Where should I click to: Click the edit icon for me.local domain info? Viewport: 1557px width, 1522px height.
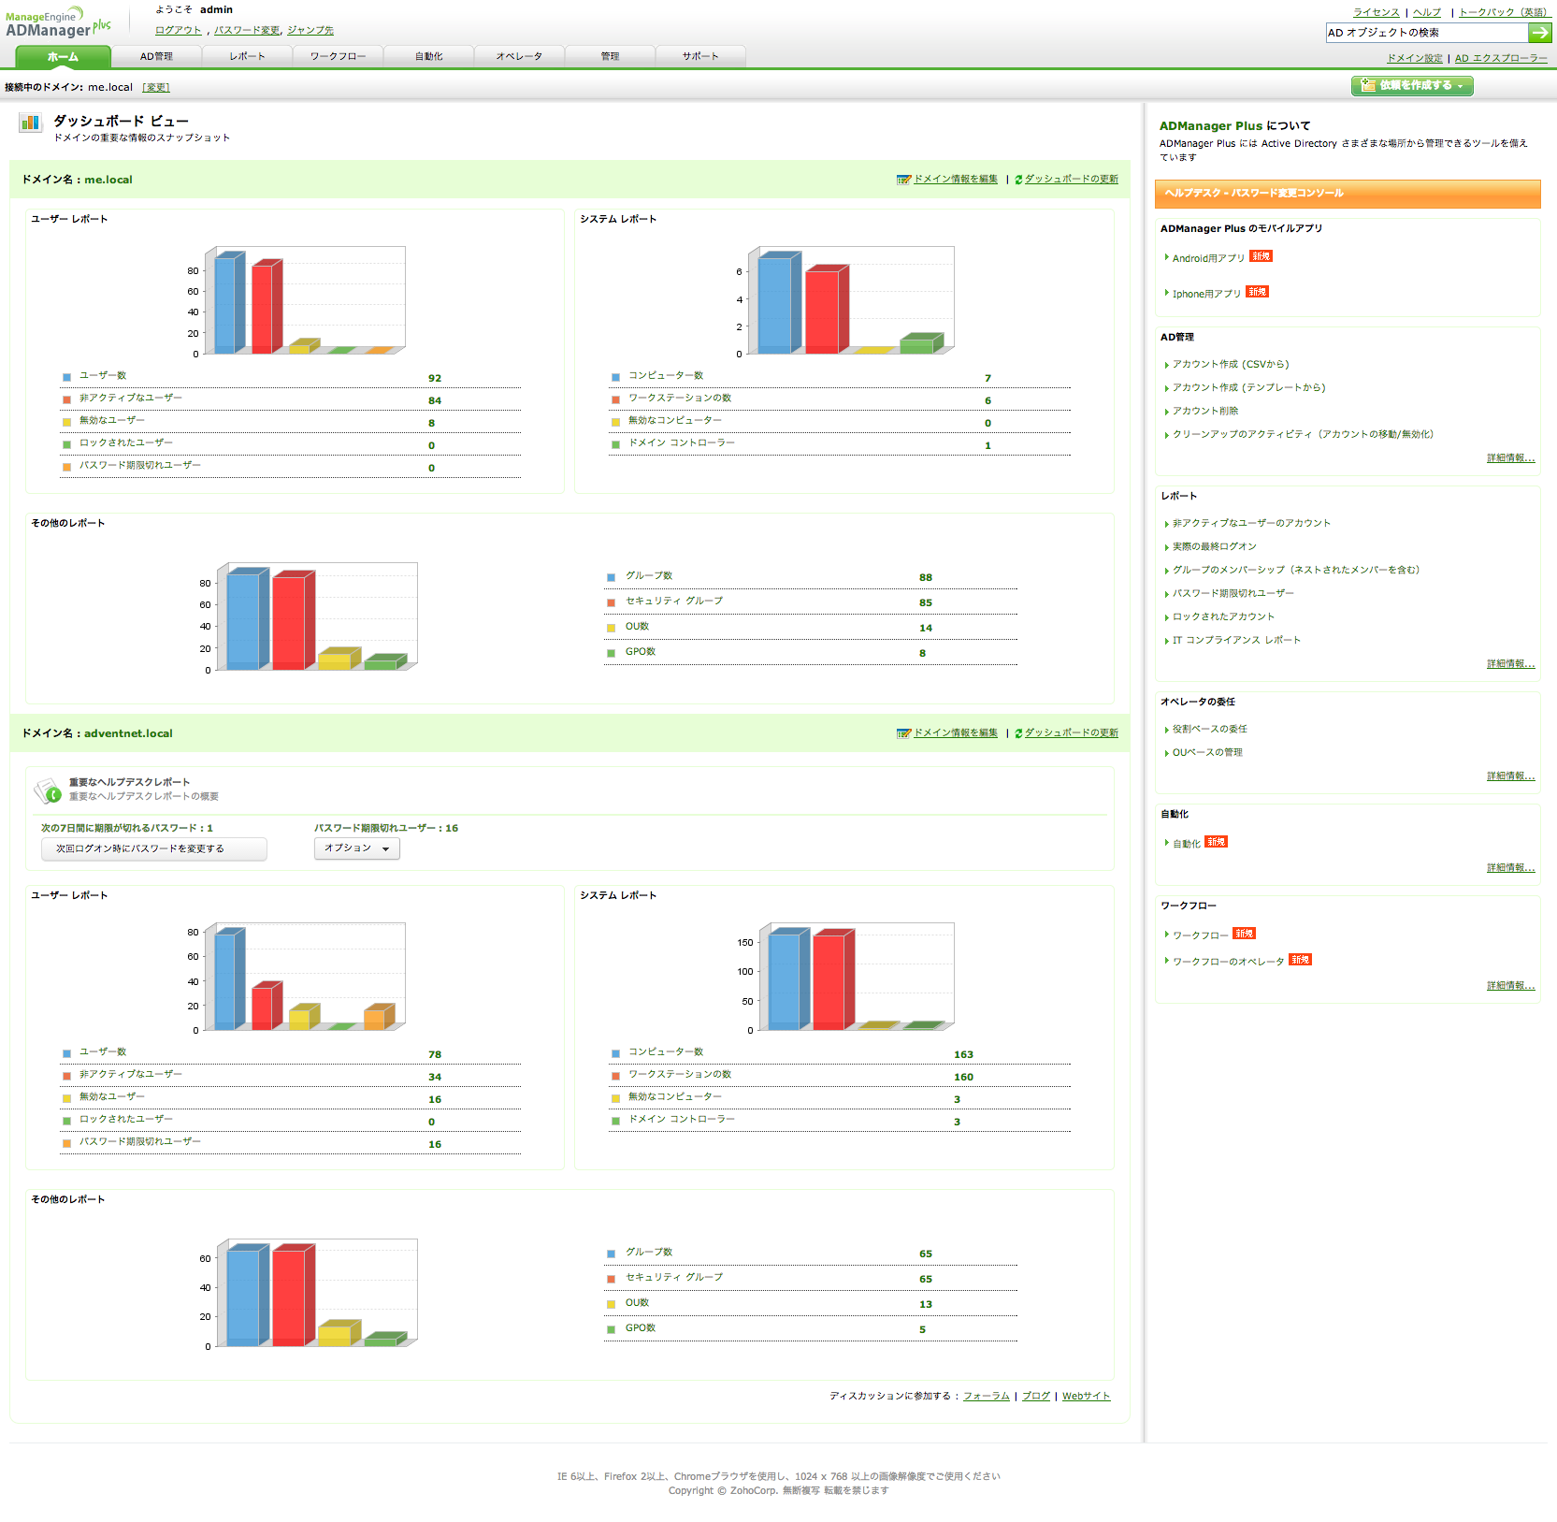click(x=903, y=180)
